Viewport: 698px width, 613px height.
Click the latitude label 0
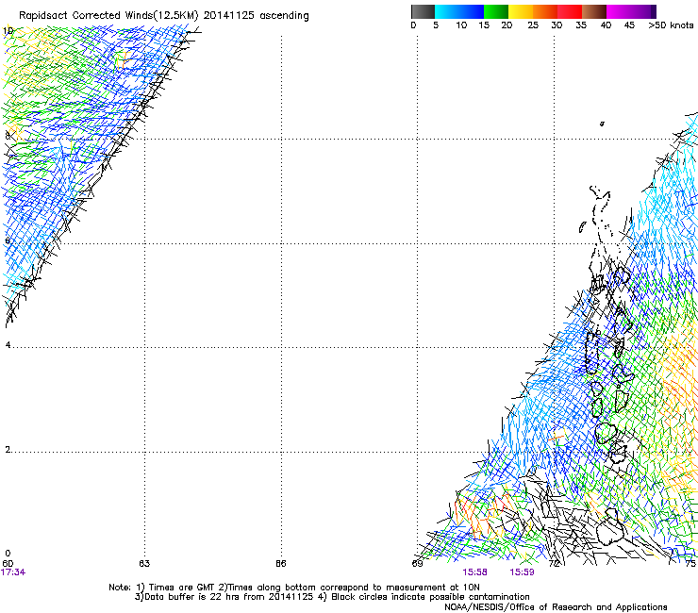(x=8, y=554)
